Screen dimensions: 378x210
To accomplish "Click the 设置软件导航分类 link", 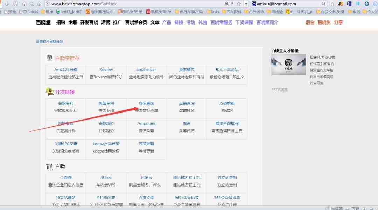I will click(x=50, y=41).
